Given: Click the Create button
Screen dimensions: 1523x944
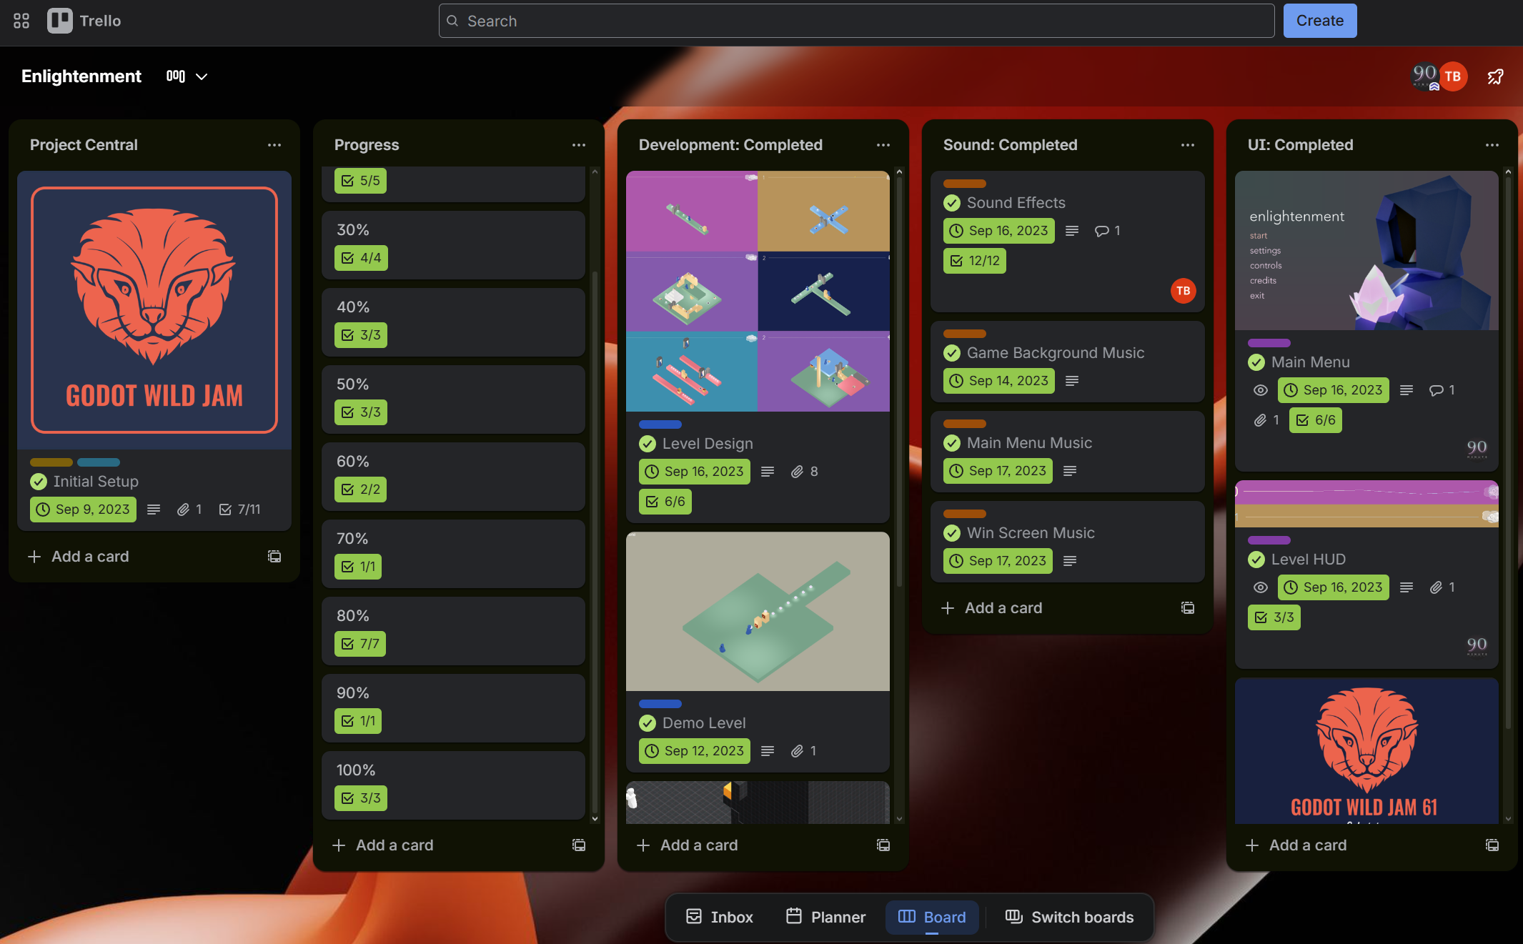Looking at the screenshot, I should pos(1319,21).
